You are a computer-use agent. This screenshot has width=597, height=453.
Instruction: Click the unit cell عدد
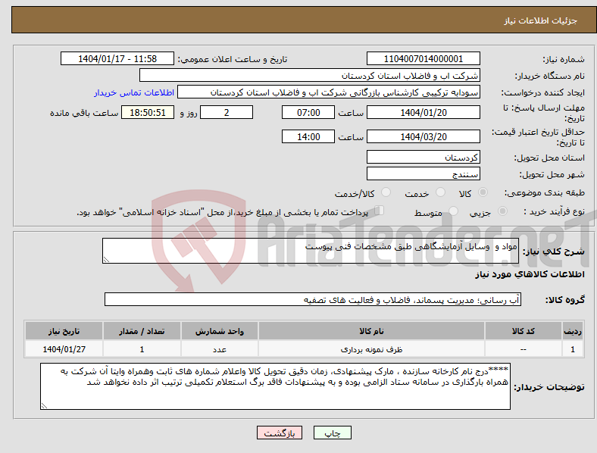[x=220, y=349]
